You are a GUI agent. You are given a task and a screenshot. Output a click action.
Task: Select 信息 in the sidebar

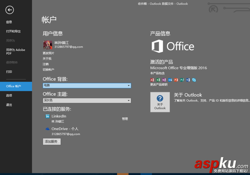pos(9,22)
